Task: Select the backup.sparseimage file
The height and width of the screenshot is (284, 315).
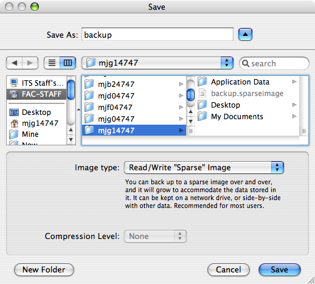Action: [x=247, y=94]
